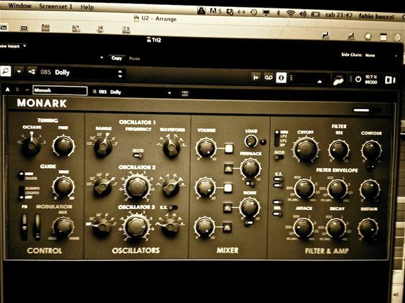Click the magnifier search icon beside preset
405x303 pixels.
pyautogui.click(x=6, y=71)
